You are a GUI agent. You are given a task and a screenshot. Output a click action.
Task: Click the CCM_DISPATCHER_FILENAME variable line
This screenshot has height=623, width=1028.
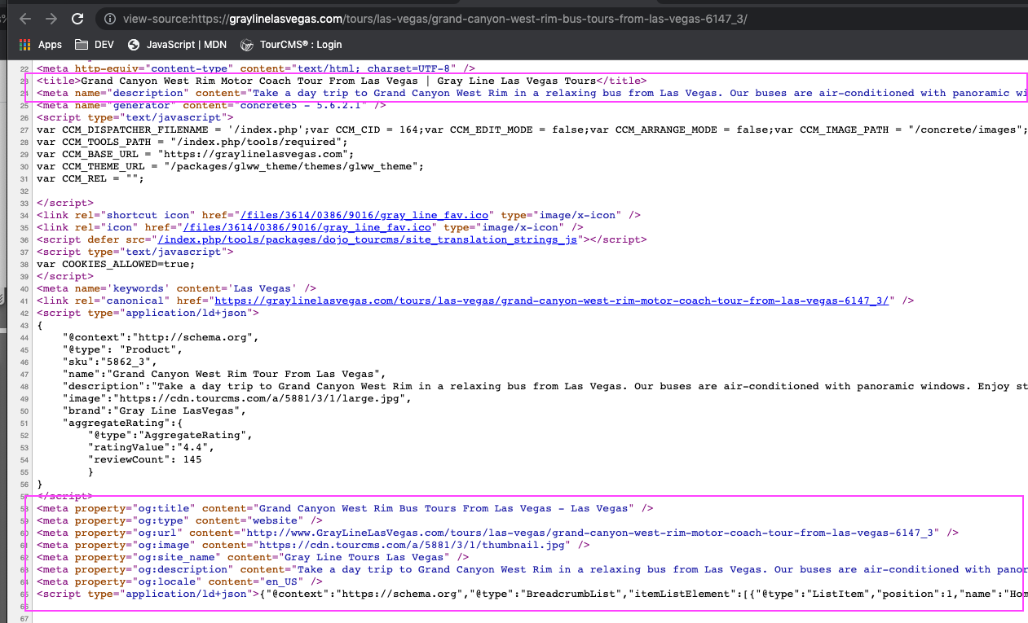(x=532, y=129)
